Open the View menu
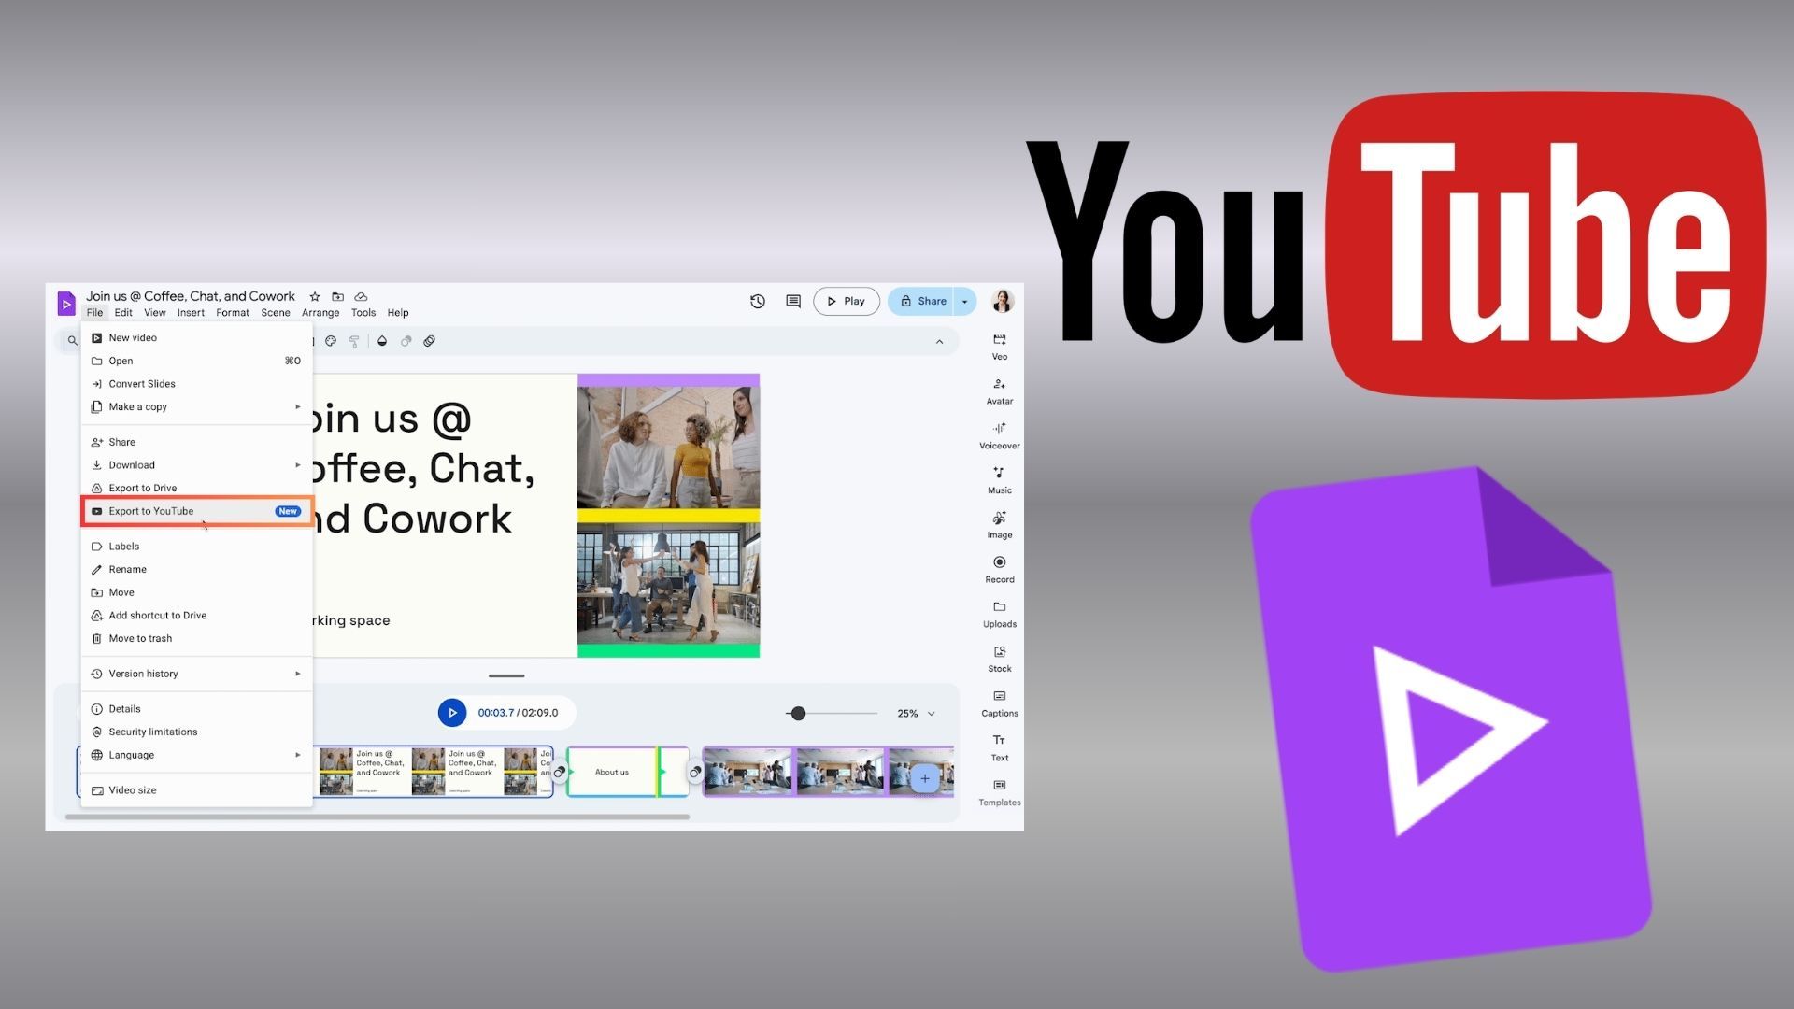This screenshot has height=1009, width=1794. (155, 313)
